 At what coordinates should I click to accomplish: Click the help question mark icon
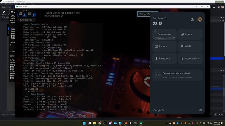point(201,110)
